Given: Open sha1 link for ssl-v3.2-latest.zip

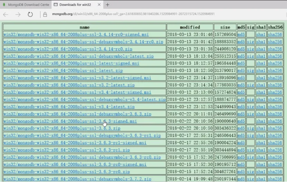Looking at the screenshot, I should [261, 85].
